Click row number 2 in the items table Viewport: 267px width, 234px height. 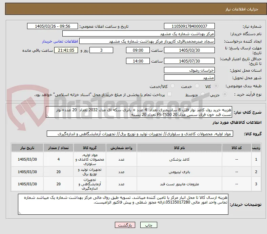256,172
